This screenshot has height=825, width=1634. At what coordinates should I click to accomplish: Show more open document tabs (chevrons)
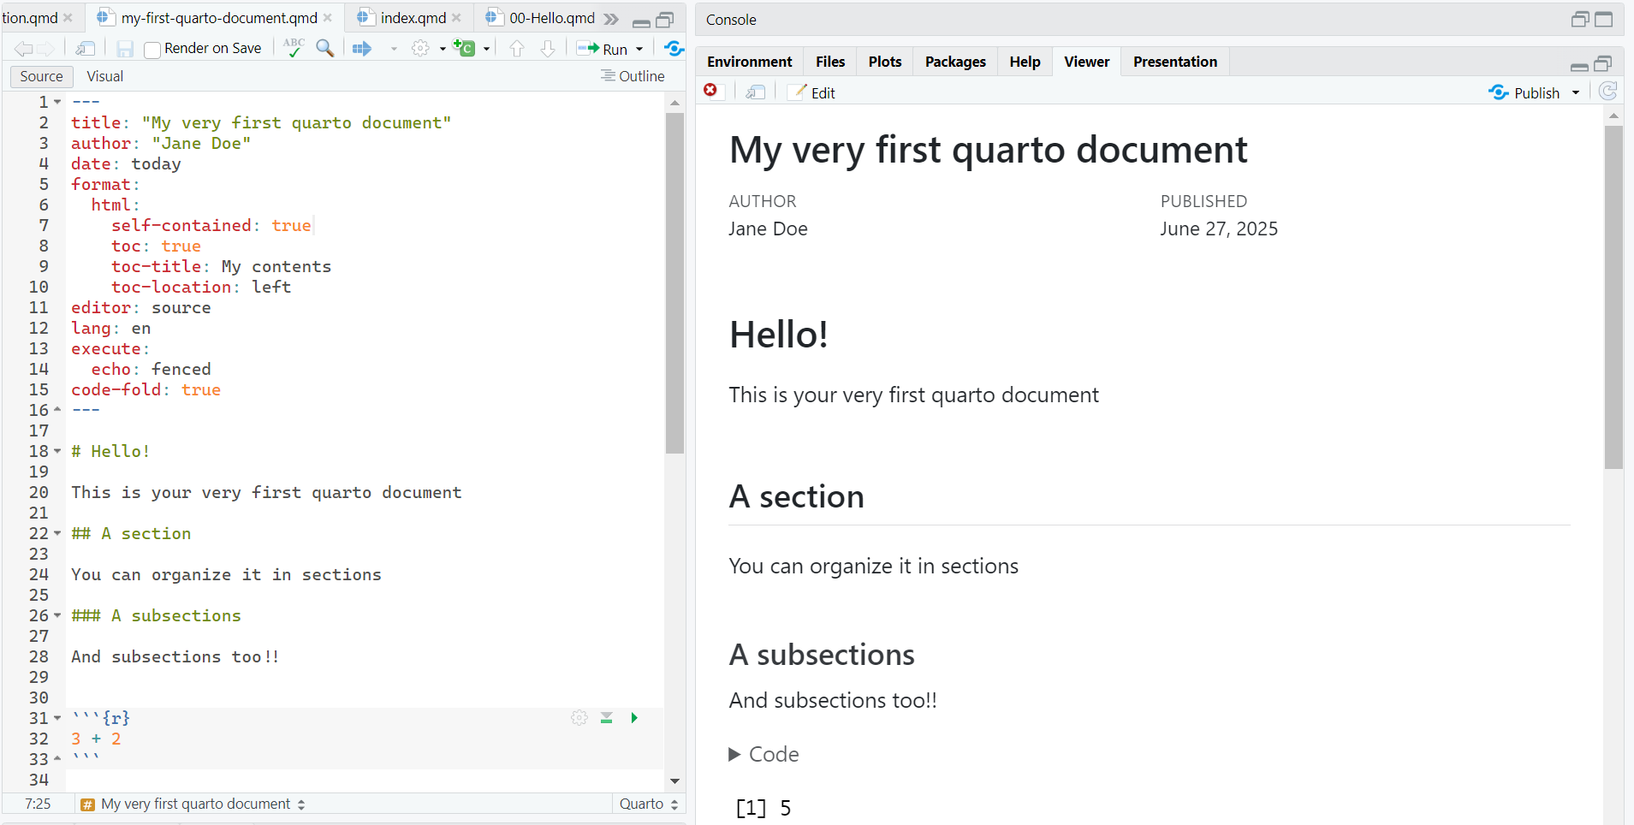pyautogui.click(x=610, y=19)
